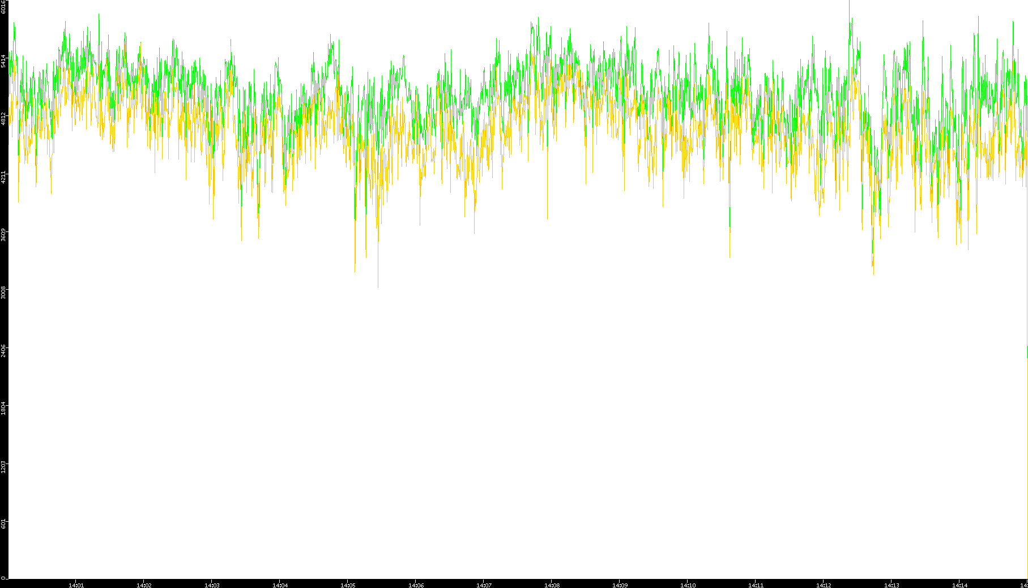Viewport: 1028px width, 588px height.
Task: Click the 14:13 time label
Action: (x=891, y=585)
